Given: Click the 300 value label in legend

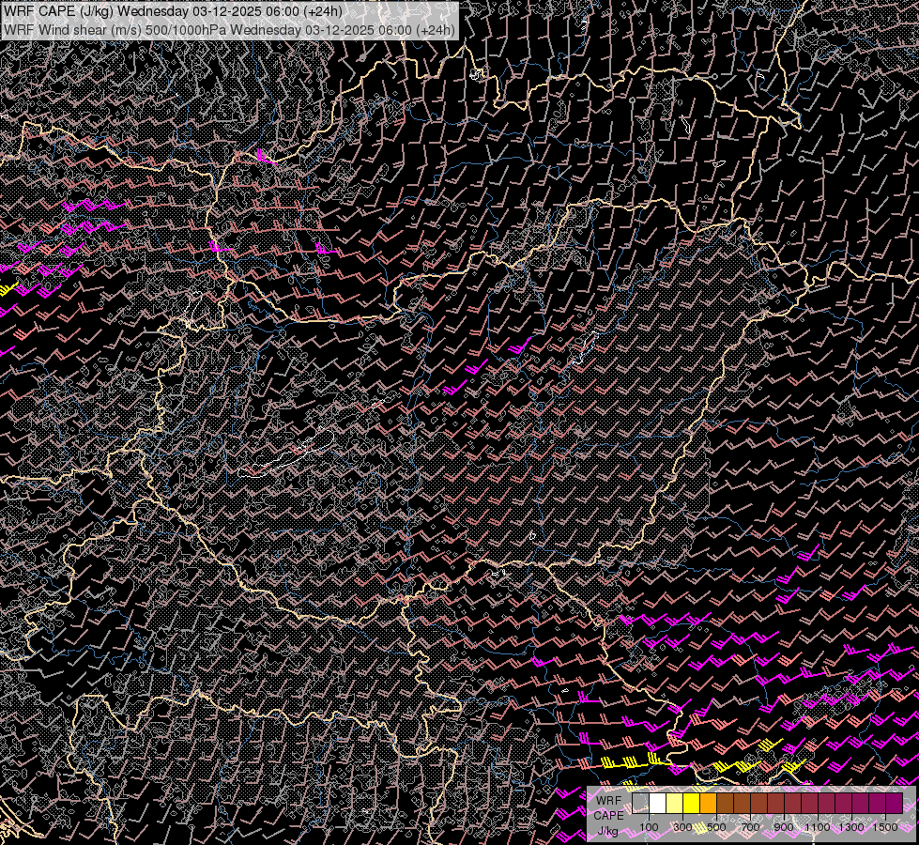Looking at the screenshot, I should pos(682,827).
